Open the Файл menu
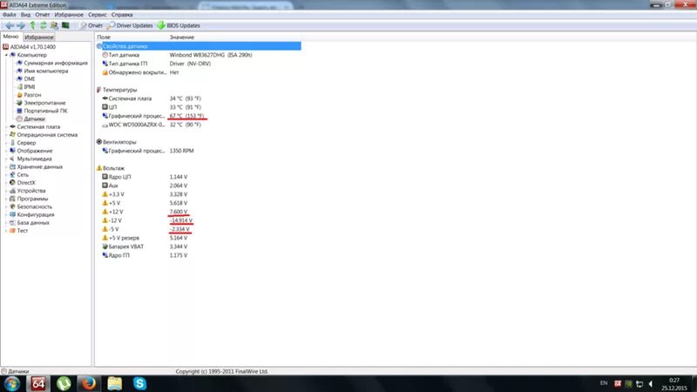 (x=9, y=15)
